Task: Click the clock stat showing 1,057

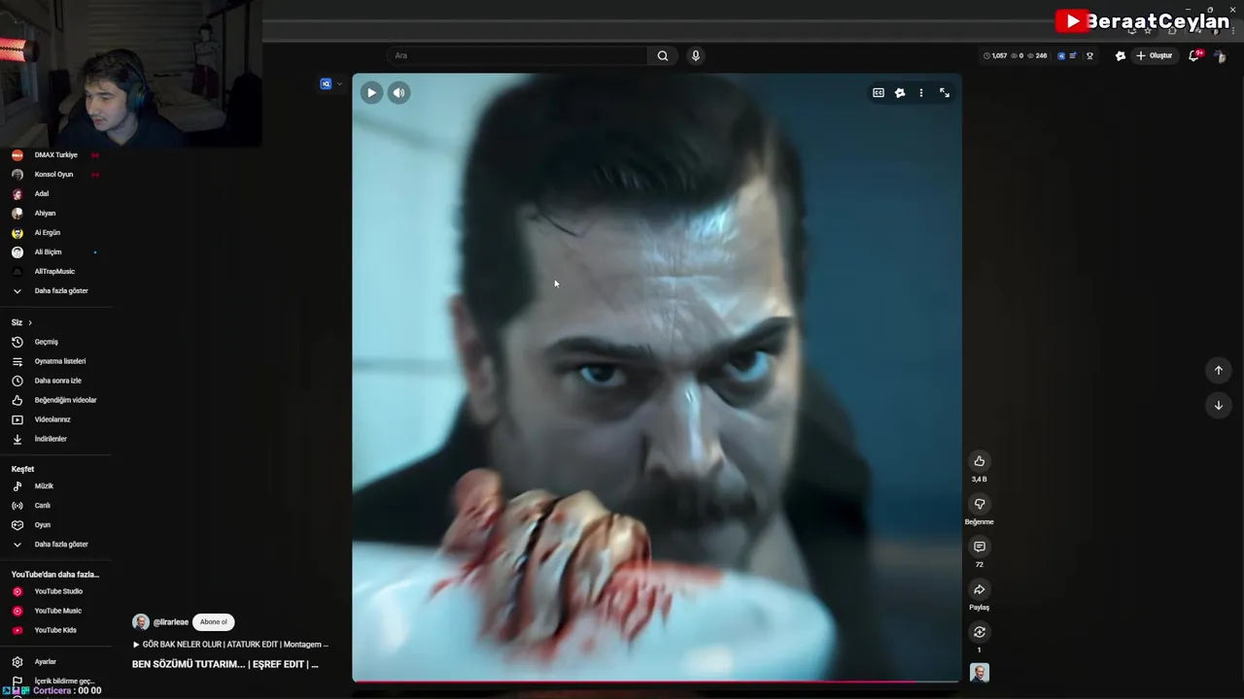Action: click(995, 55)
